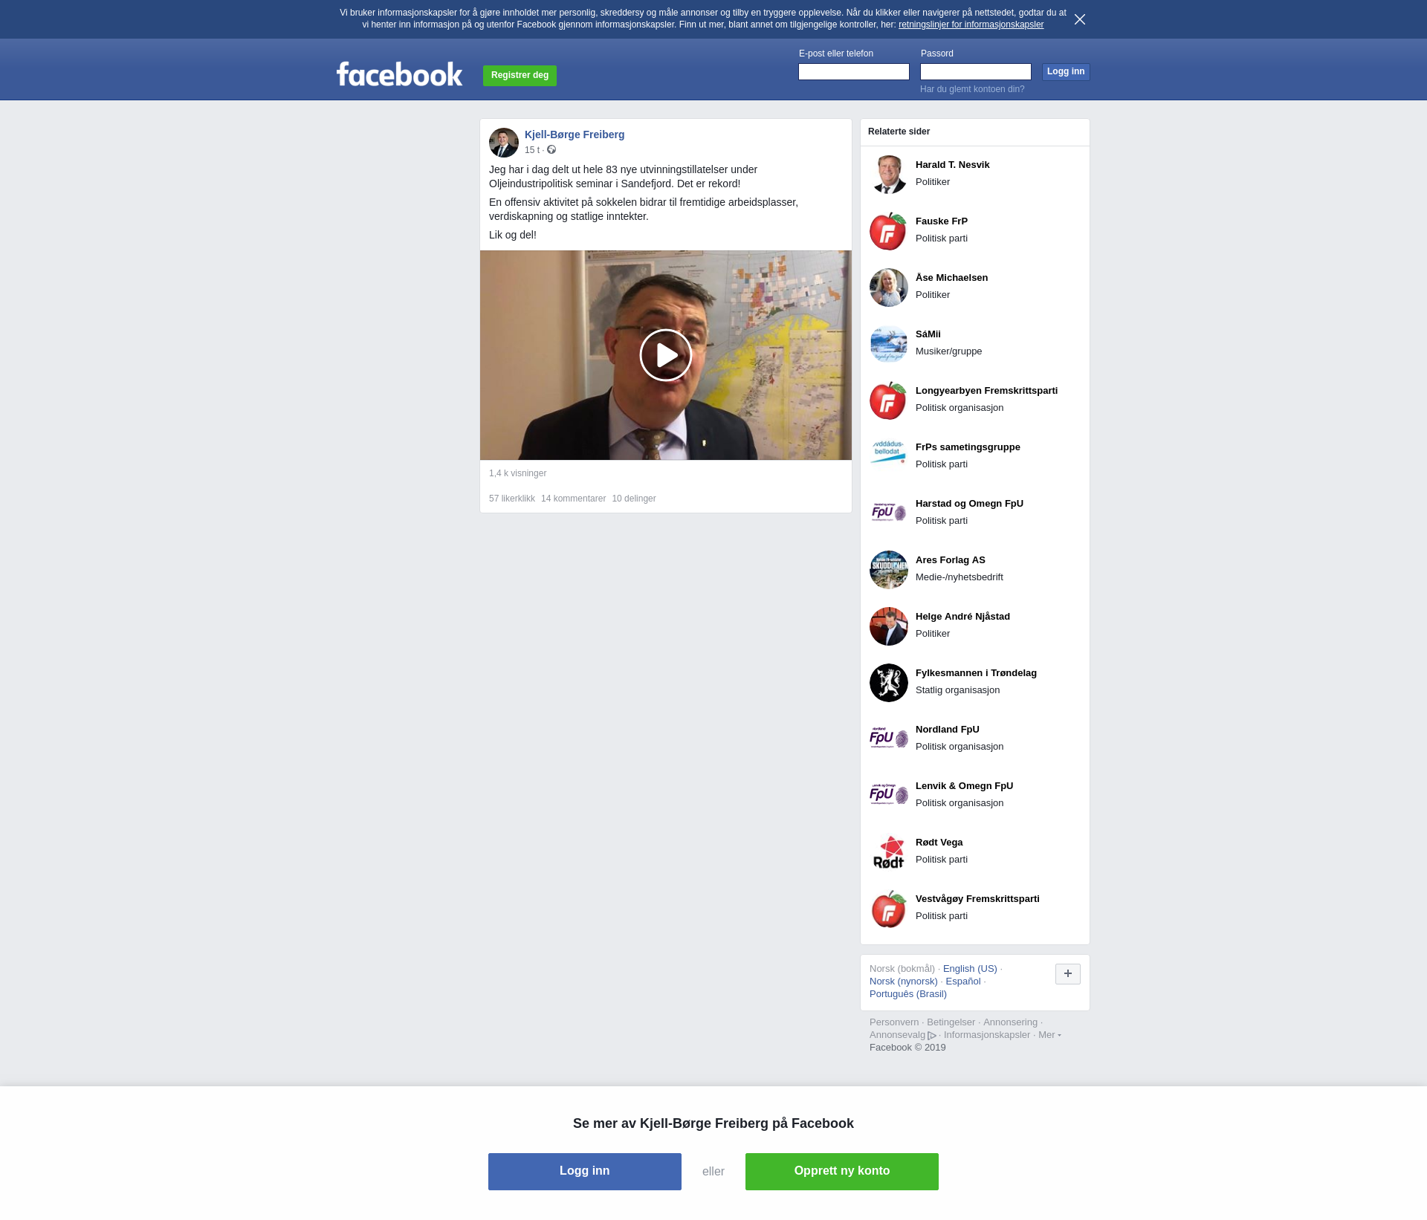Open Longyearbyen Fremskrittsparti page name
Image resolution: width=1427 pixels, height=1220 pixels.
pos(986,391)
